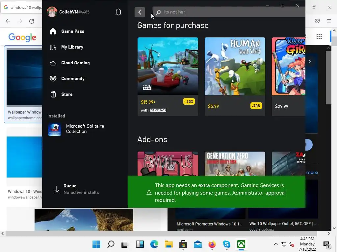Click the "more" link in browser
This screenshot has width=337, height=252.
[312, 173]
